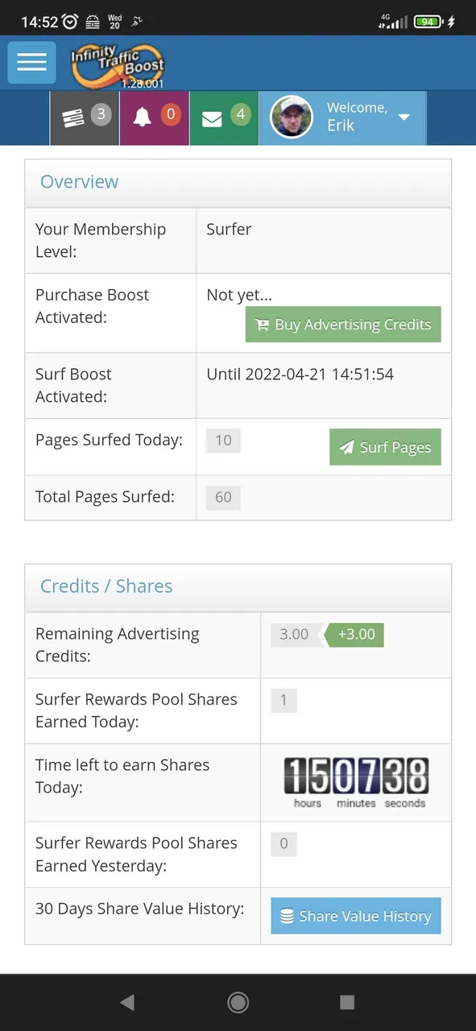The width and height of the screenshot is (476, 1031).
Task: Open the bell notifications icon
Action: click(155, 118)
